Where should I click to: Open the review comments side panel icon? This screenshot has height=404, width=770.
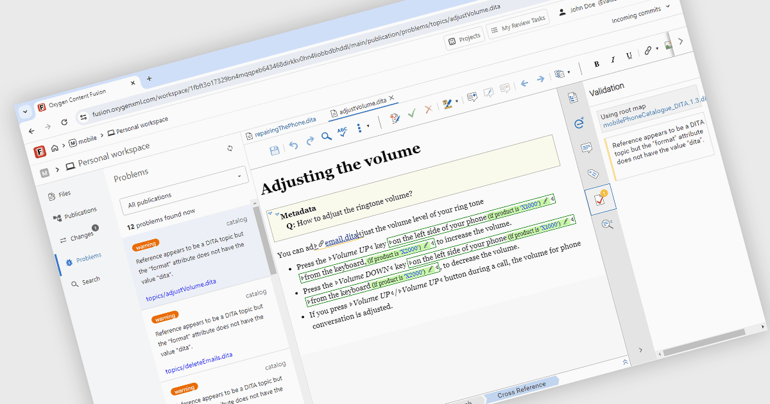(586, 148)
